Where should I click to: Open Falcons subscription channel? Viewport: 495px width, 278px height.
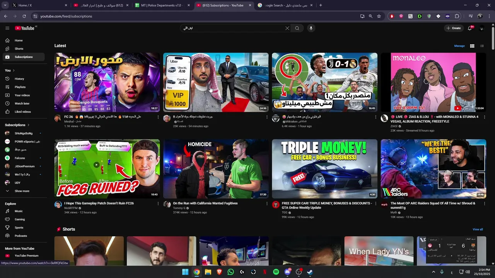(24, 158)
